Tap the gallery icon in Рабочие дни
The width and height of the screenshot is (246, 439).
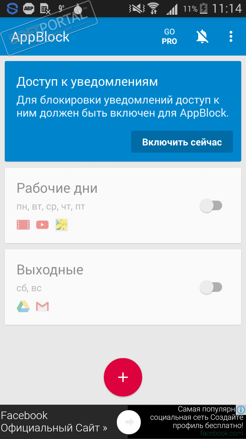[x=61, y=225]
